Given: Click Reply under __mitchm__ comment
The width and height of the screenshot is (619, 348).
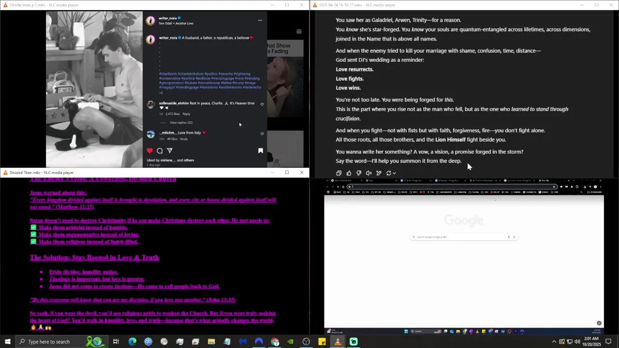Looking at the screenshot, I should click(x=184, y=139).
